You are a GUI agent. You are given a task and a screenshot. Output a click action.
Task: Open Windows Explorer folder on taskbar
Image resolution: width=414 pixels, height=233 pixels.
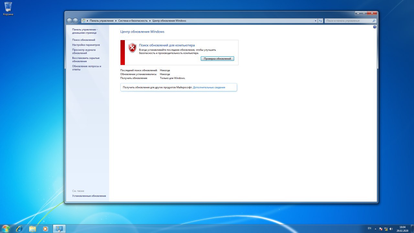33,229
